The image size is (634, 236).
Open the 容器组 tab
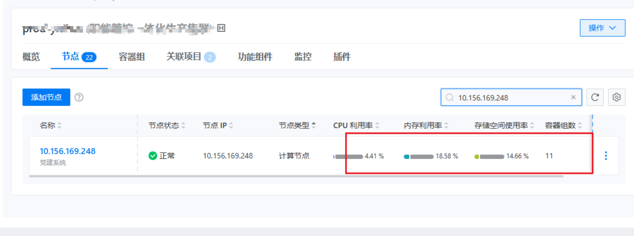(132, 57)
